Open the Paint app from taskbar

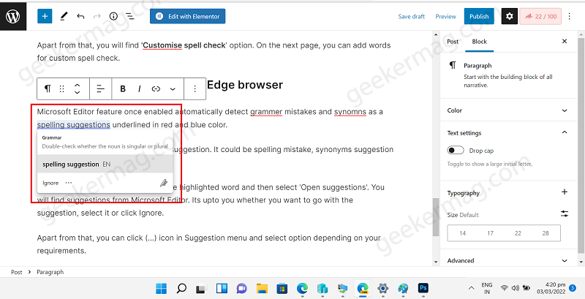(403, 288)
